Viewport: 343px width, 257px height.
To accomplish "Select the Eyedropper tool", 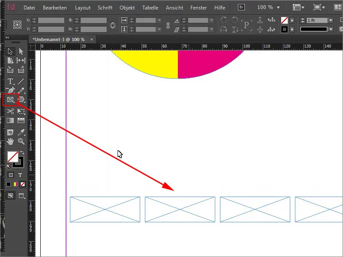I will click(x=21, y=132).
